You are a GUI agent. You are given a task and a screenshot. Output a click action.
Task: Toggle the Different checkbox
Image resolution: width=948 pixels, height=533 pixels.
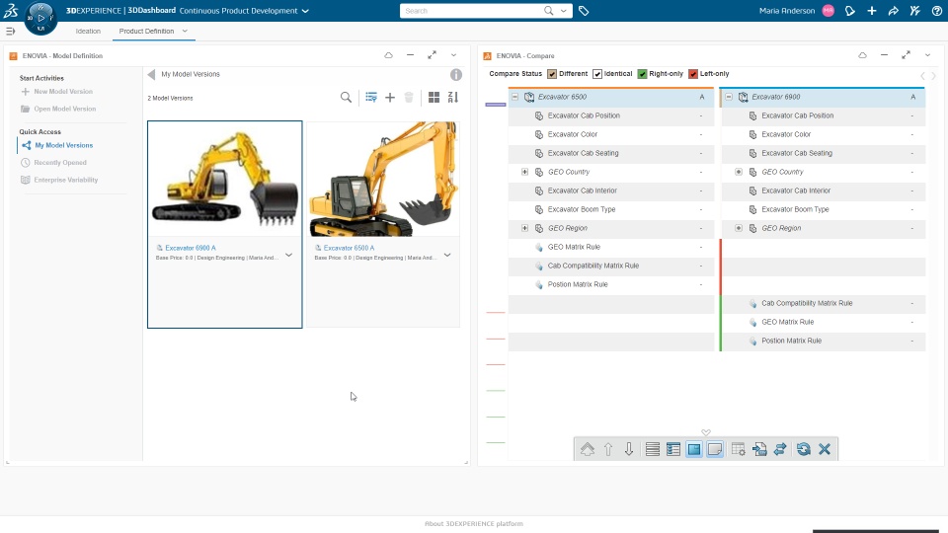click(x=552, y=74)
